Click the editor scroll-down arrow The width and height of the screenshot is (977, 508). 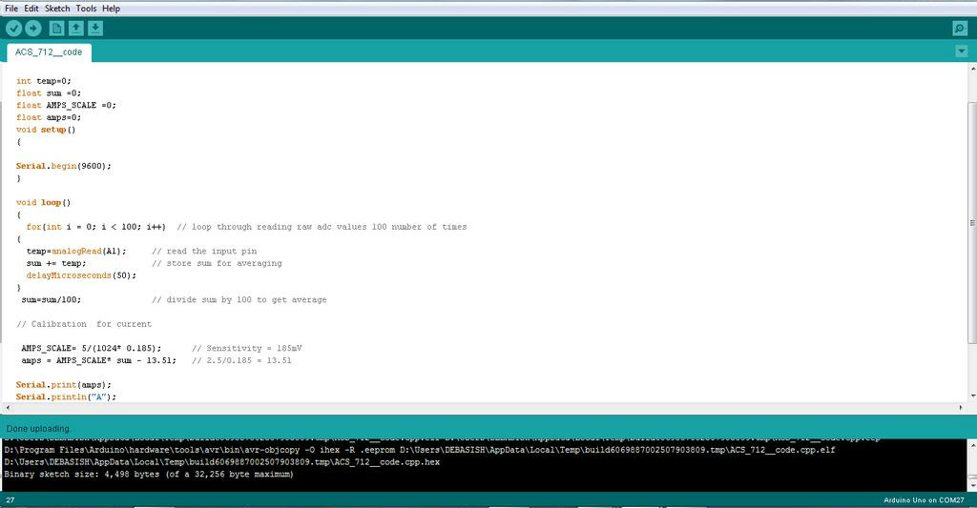click(x=972, y=396)
